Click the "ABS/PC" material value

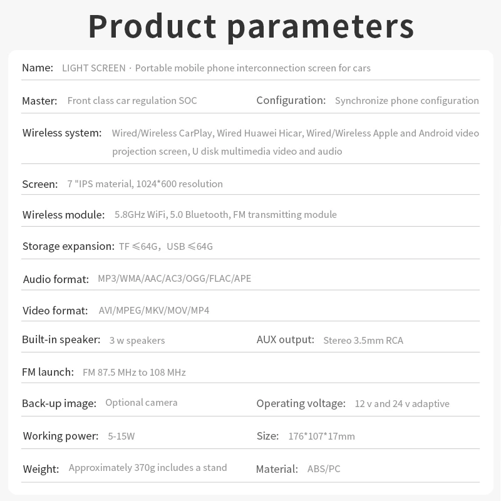(x=324, y=468)
